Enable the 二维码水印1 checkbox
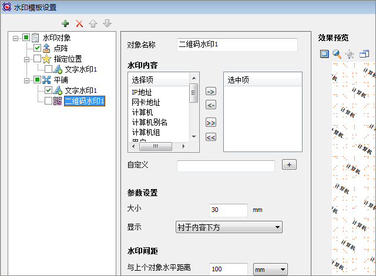Viewport: 376px width, 276px height. [x=49, y=101]
